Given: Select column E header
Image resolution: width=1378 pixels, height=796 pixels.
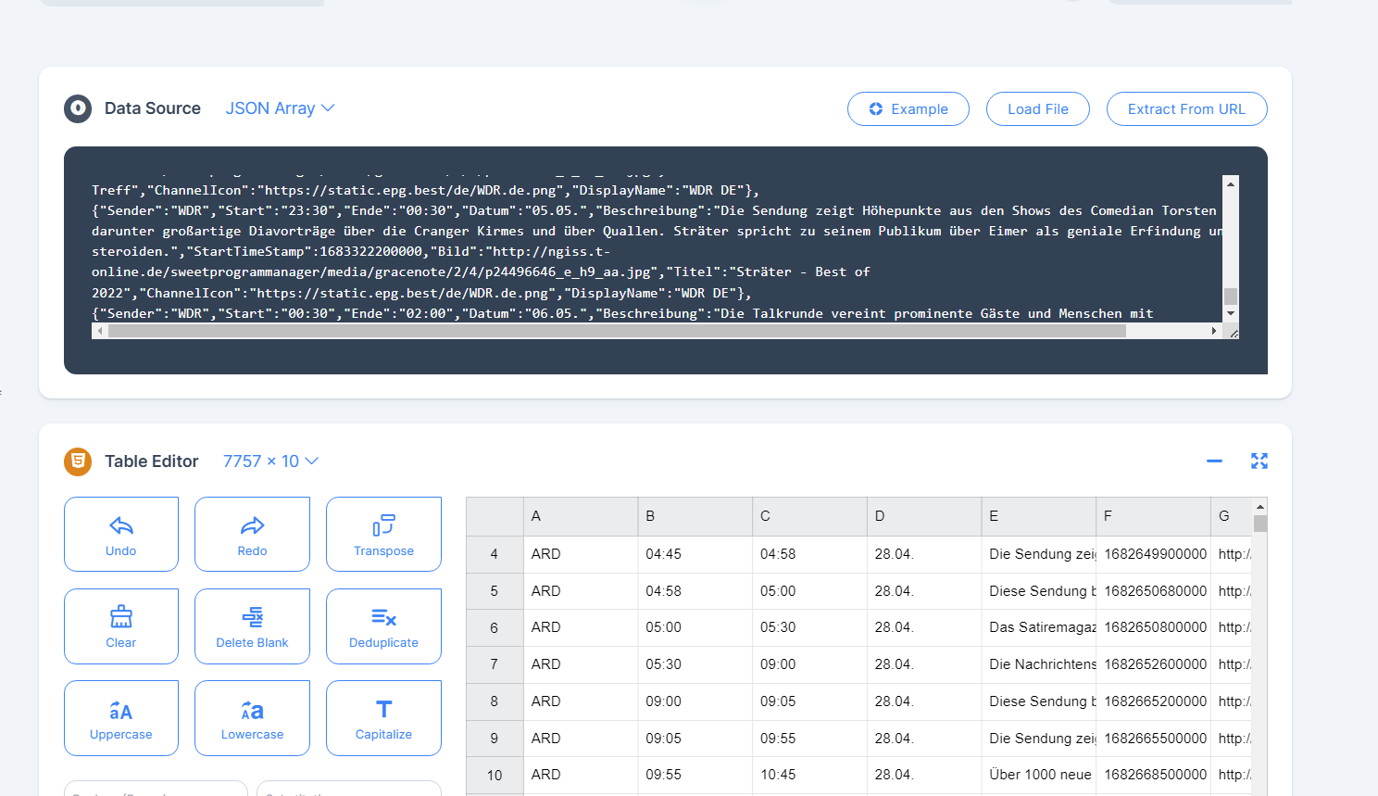Looking at the screenshot, I should tap(1039, 516).
